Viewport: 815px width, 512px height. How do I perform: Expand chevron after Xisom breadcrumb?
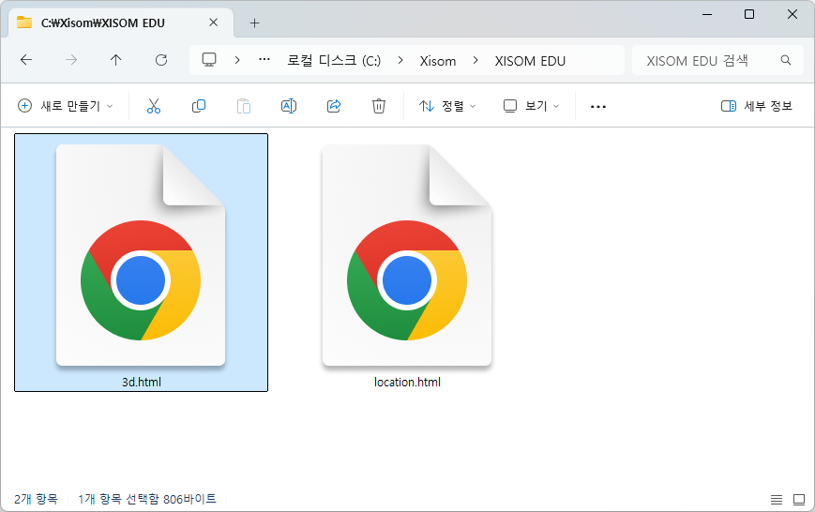(x=475, y=60)
